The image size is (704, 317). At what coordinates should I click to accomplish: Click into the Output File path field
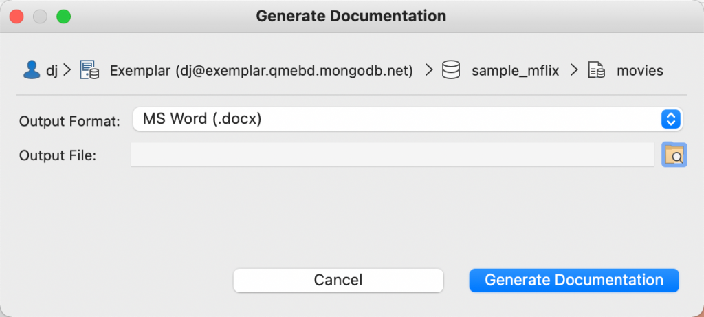point(393,155)
